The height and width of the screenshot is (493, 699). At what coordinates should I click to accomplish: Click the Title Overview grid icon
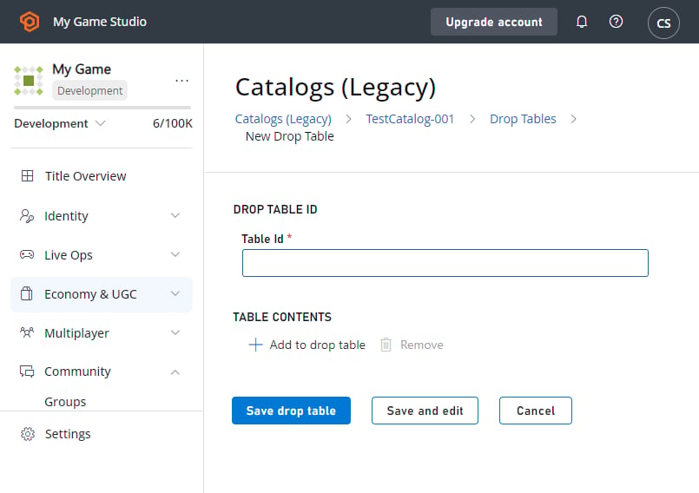(x=27, y=175)
